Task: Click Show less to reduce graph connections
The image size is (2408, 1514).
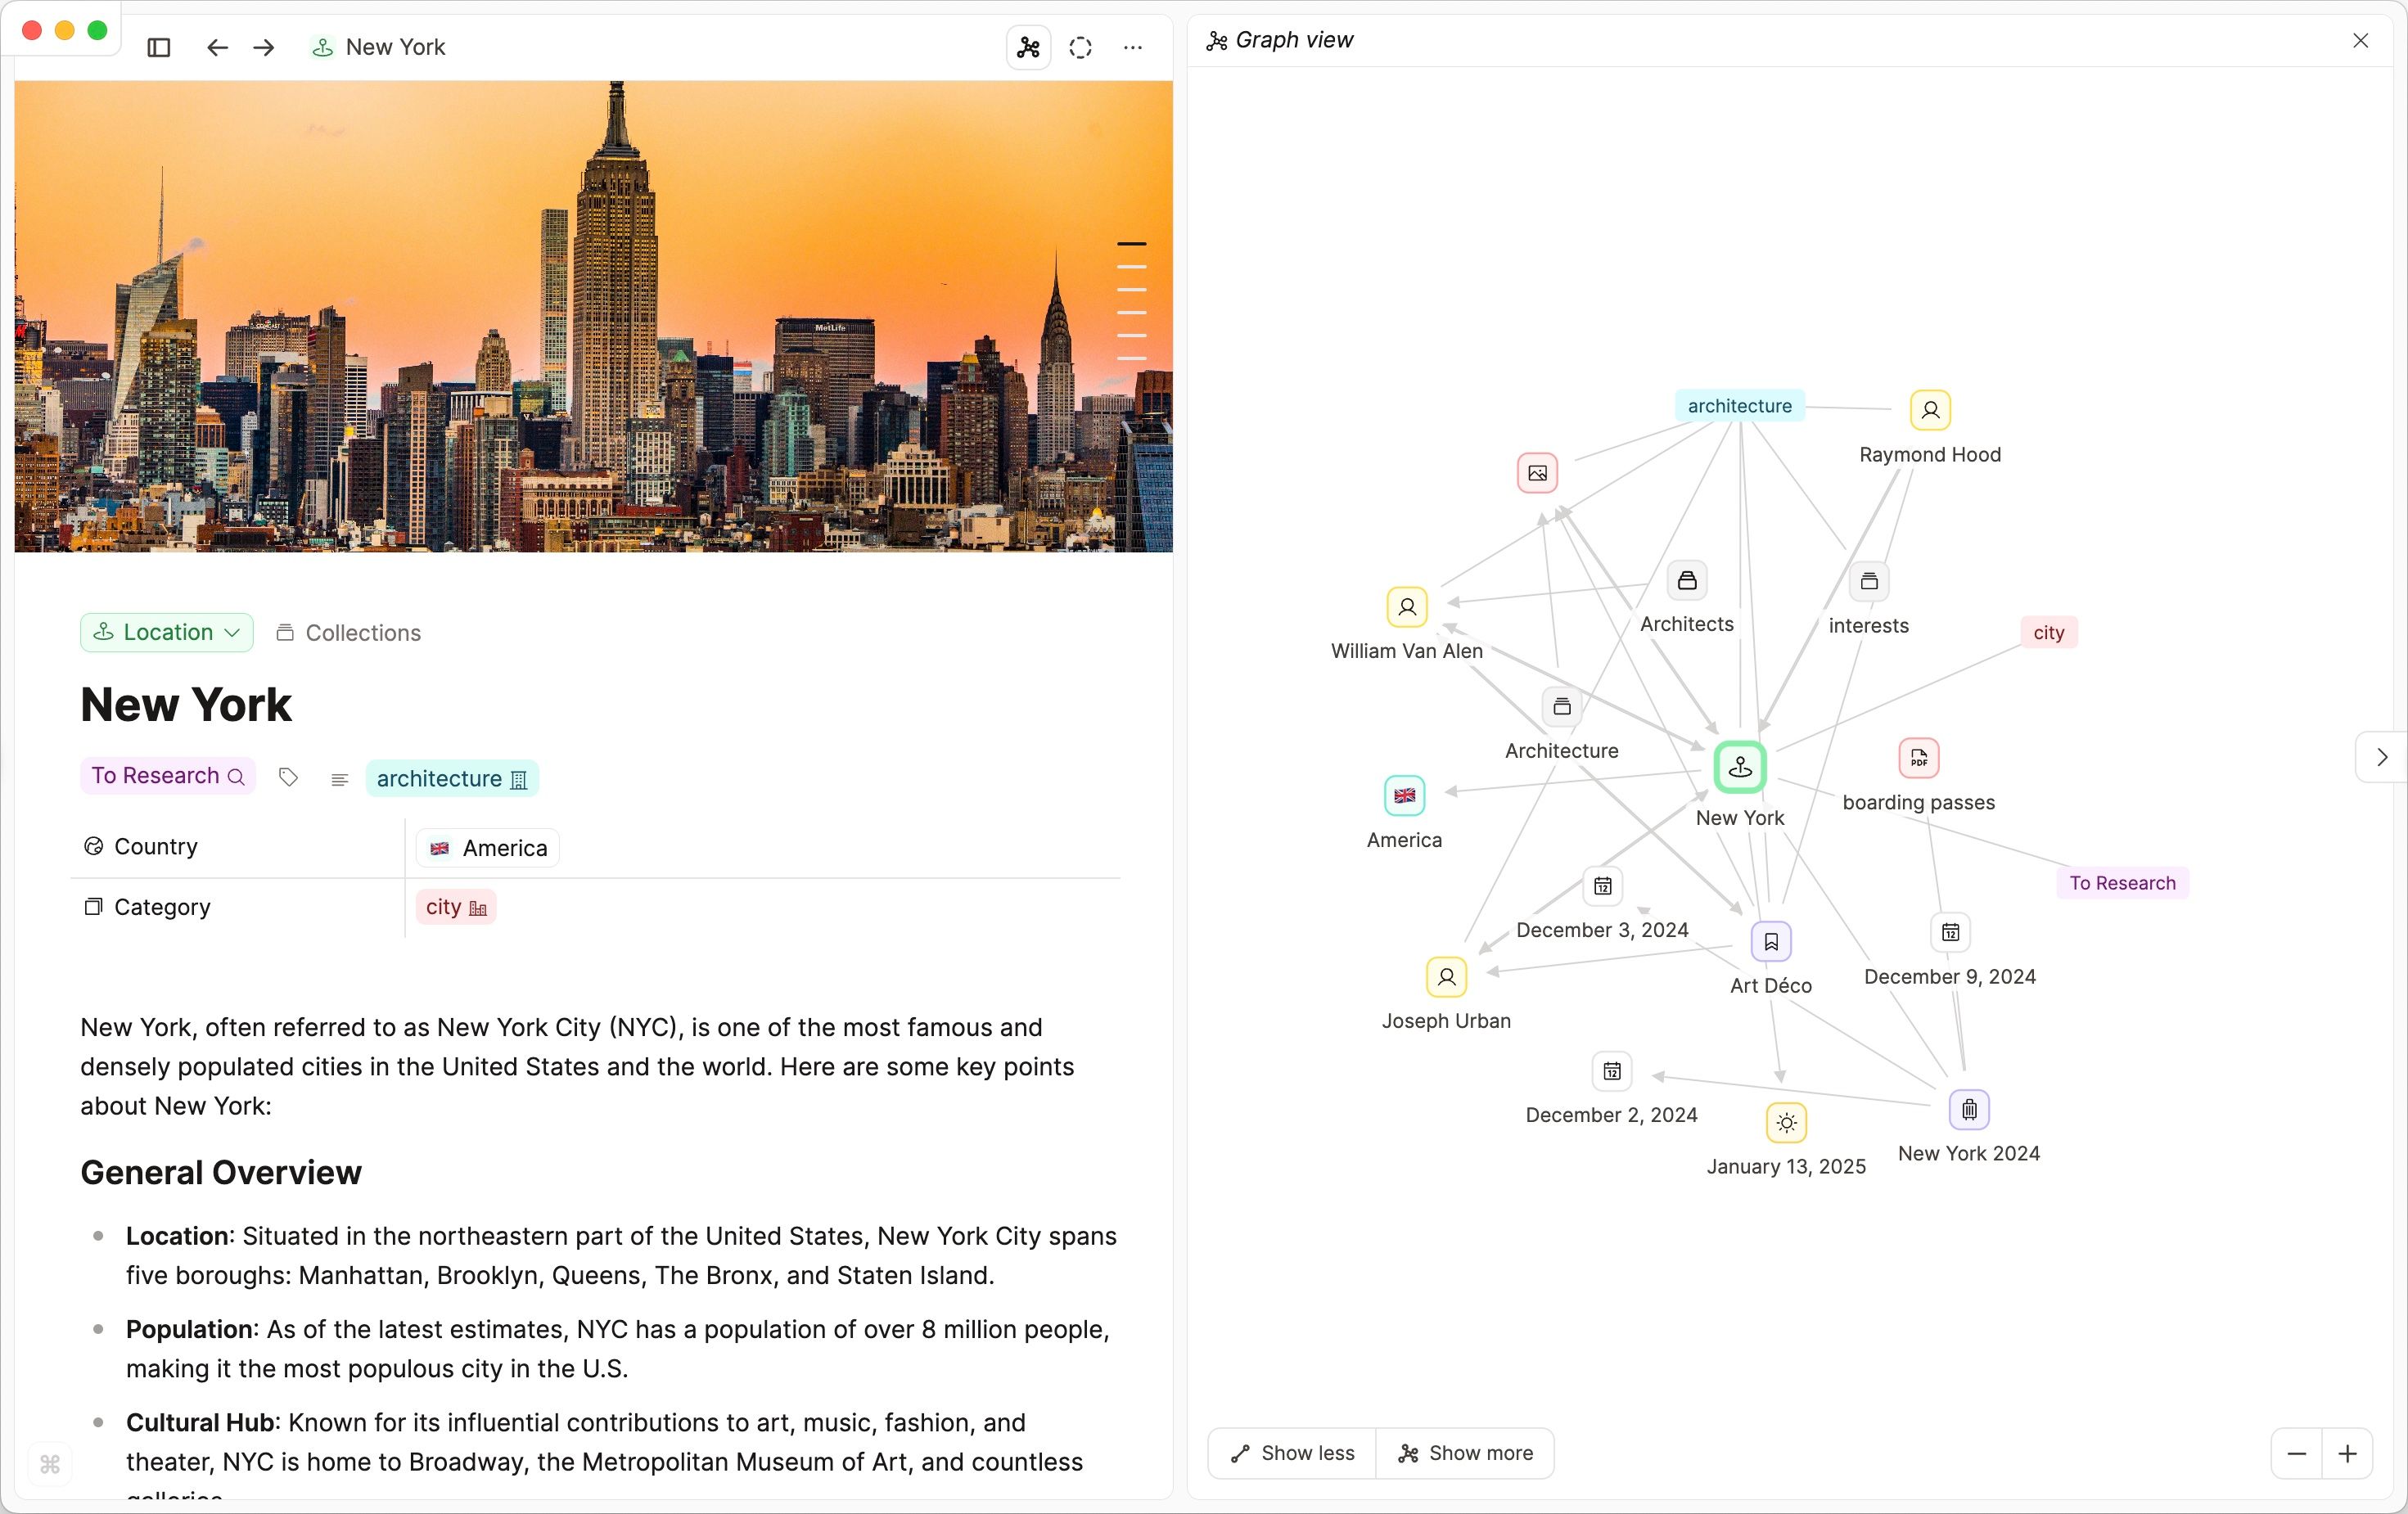Action: tap(1291, 1454)
